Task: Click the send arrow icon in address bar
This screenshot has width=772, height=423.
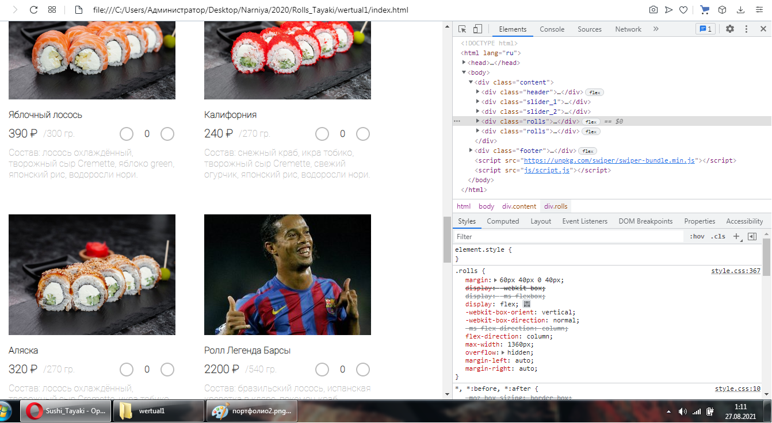Action: pyautogui.click(x=668, y=10)
